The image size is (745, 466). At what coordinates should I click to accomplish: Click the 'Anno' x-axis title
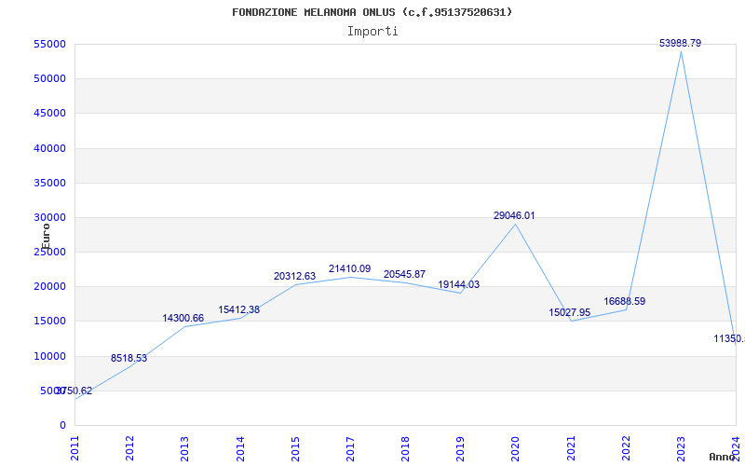click(722, 457)
